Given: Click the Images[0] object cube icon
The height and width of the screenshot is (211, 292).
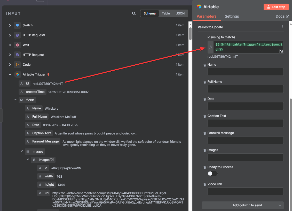Looking at the screenshot, I should (34, 160).
